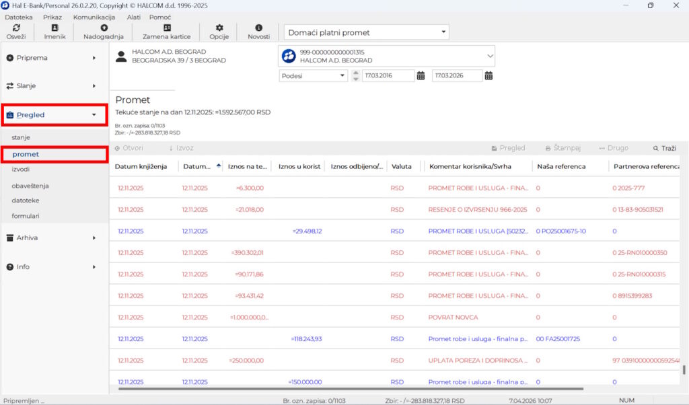Click the Nadogradnja upgrade icon
This screenshot has width=689, height=405.
click(104, 28)
